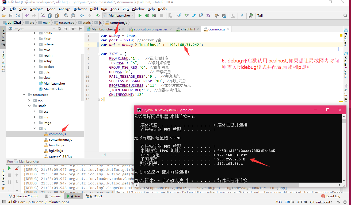Expand the filter folder
Viewport: 351px width, 205px height.
tap(35, 39)
